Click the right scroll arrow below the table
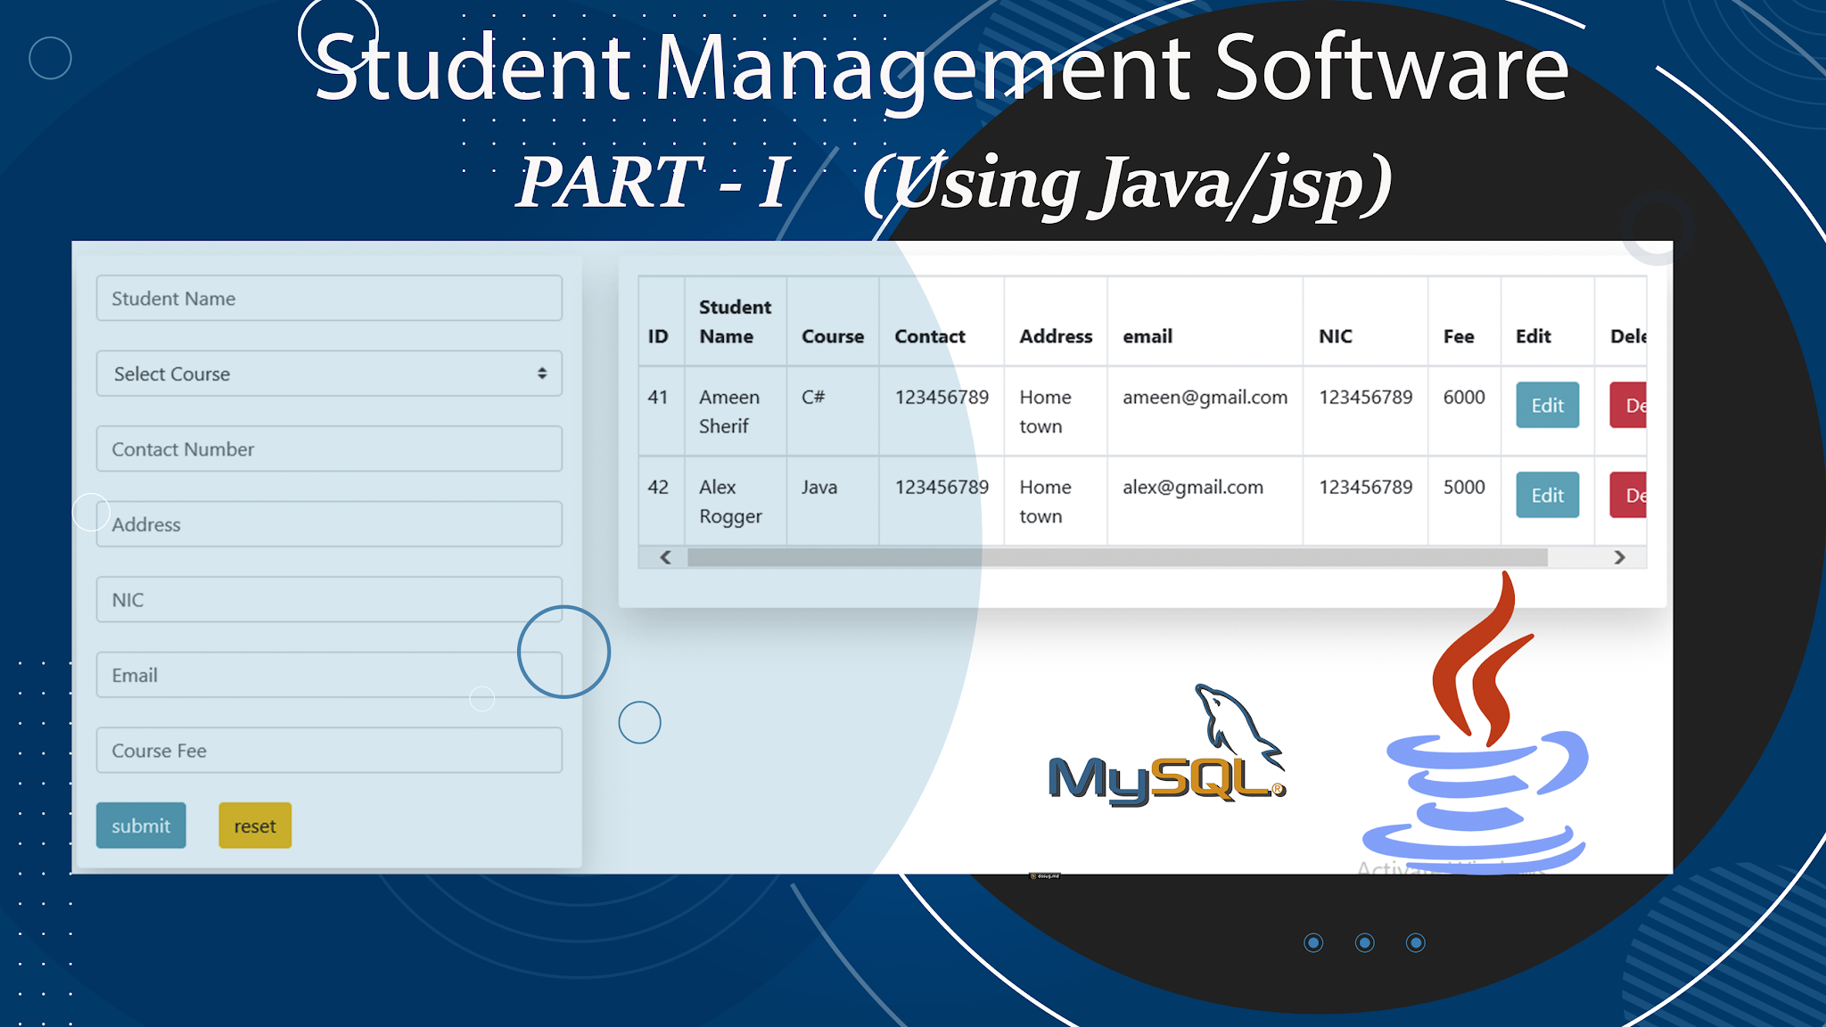Viewport: 1826px width, 1027px height. coord(1621,556)
